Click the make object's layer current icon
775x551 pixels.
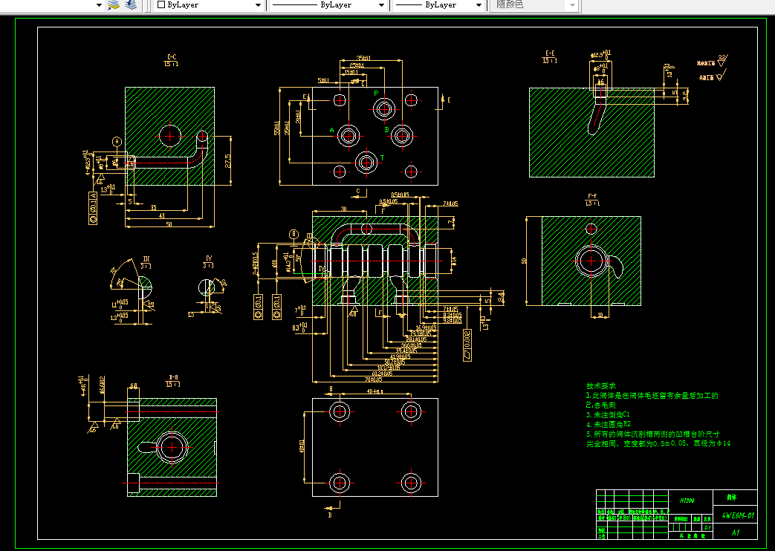tap(114, 5)
